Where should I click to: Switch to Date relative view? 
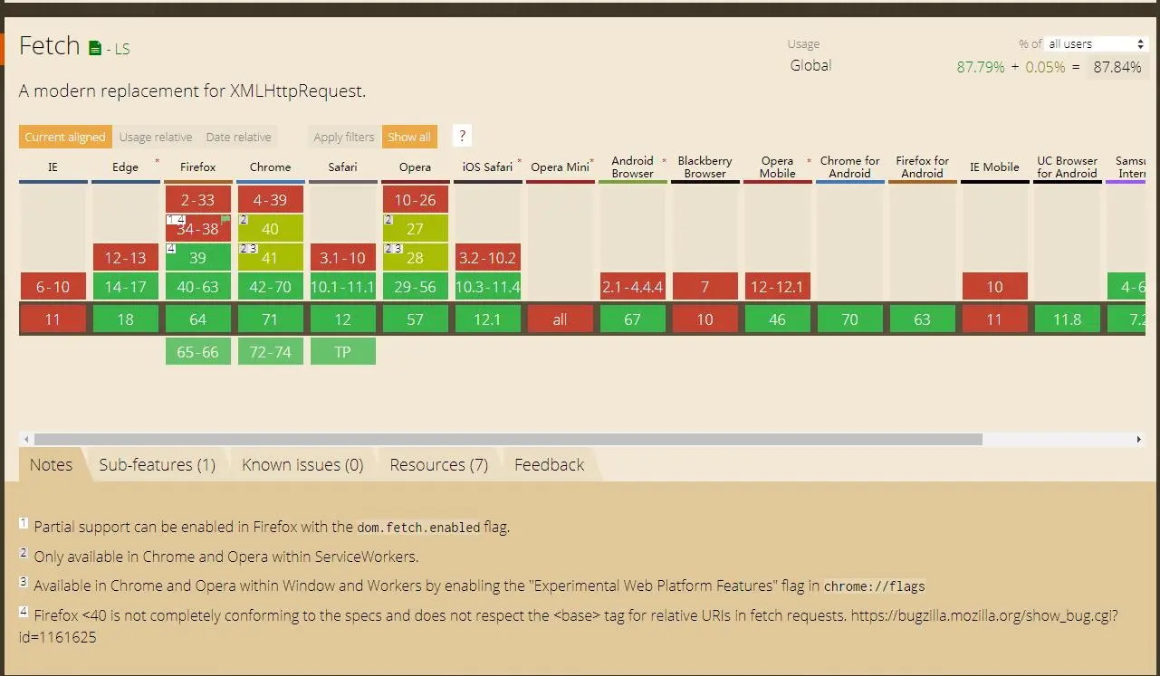[238, 138]
